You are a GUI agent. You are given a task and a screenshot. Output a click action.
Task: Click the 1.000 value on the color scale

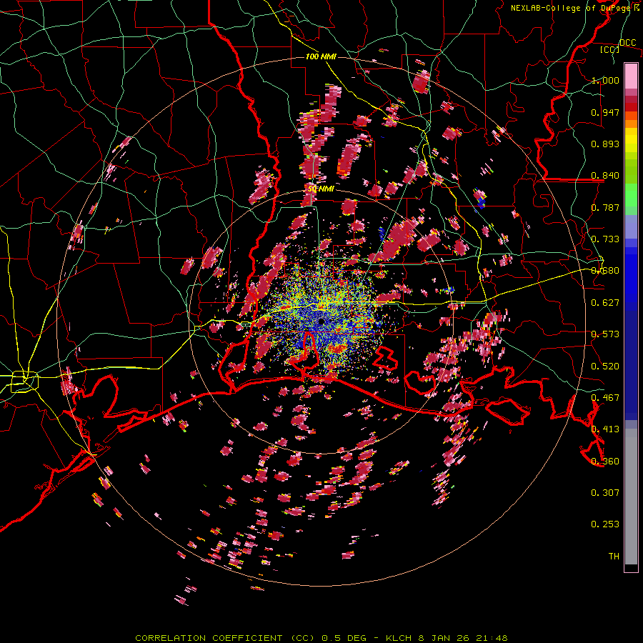(x=605, y=80)
